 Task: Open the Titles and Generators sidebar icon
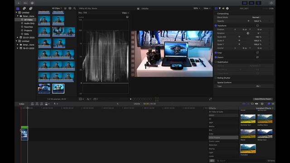click(31, 9)
